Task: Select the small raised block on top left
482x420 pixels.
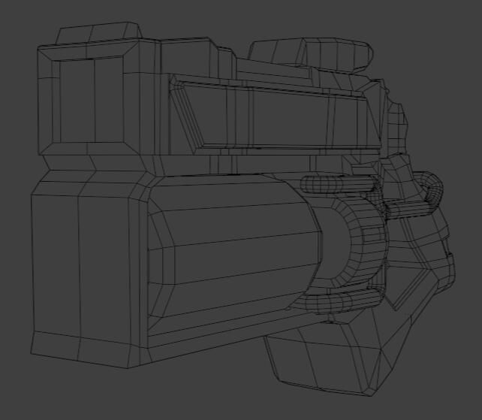Action: point(98,33)
